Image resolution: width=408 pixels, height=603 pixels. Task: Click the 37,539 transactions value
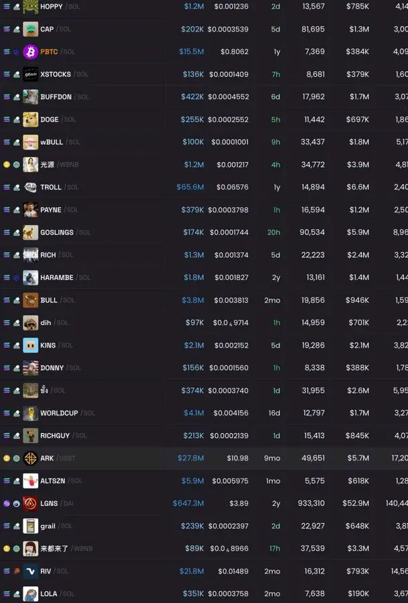click(x=313, y=549)
